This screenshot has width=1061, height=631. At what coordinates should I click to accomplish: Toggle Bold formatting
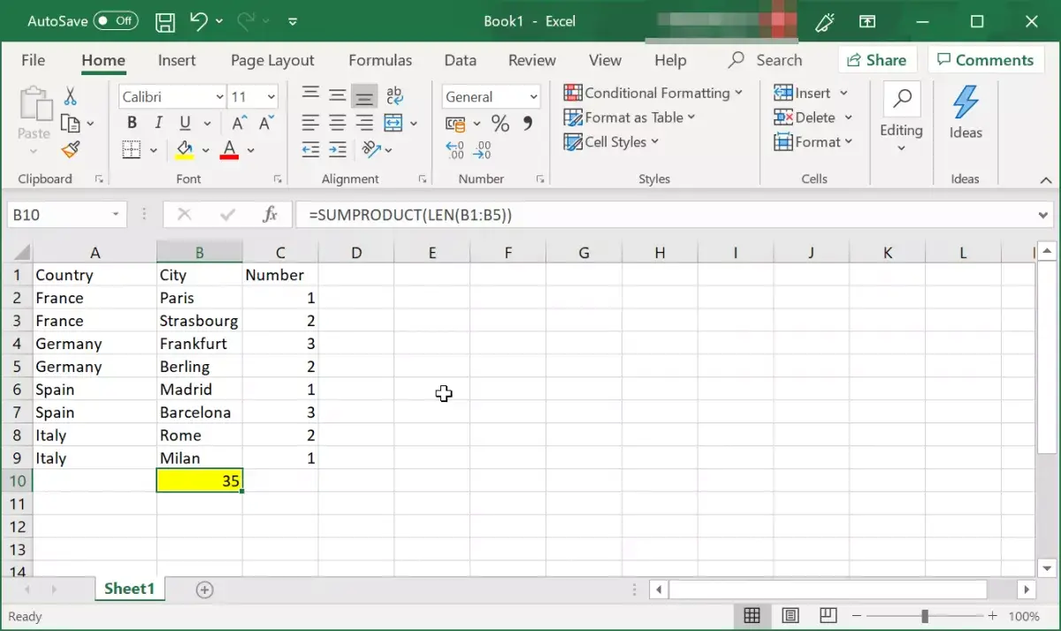(132, 124)
